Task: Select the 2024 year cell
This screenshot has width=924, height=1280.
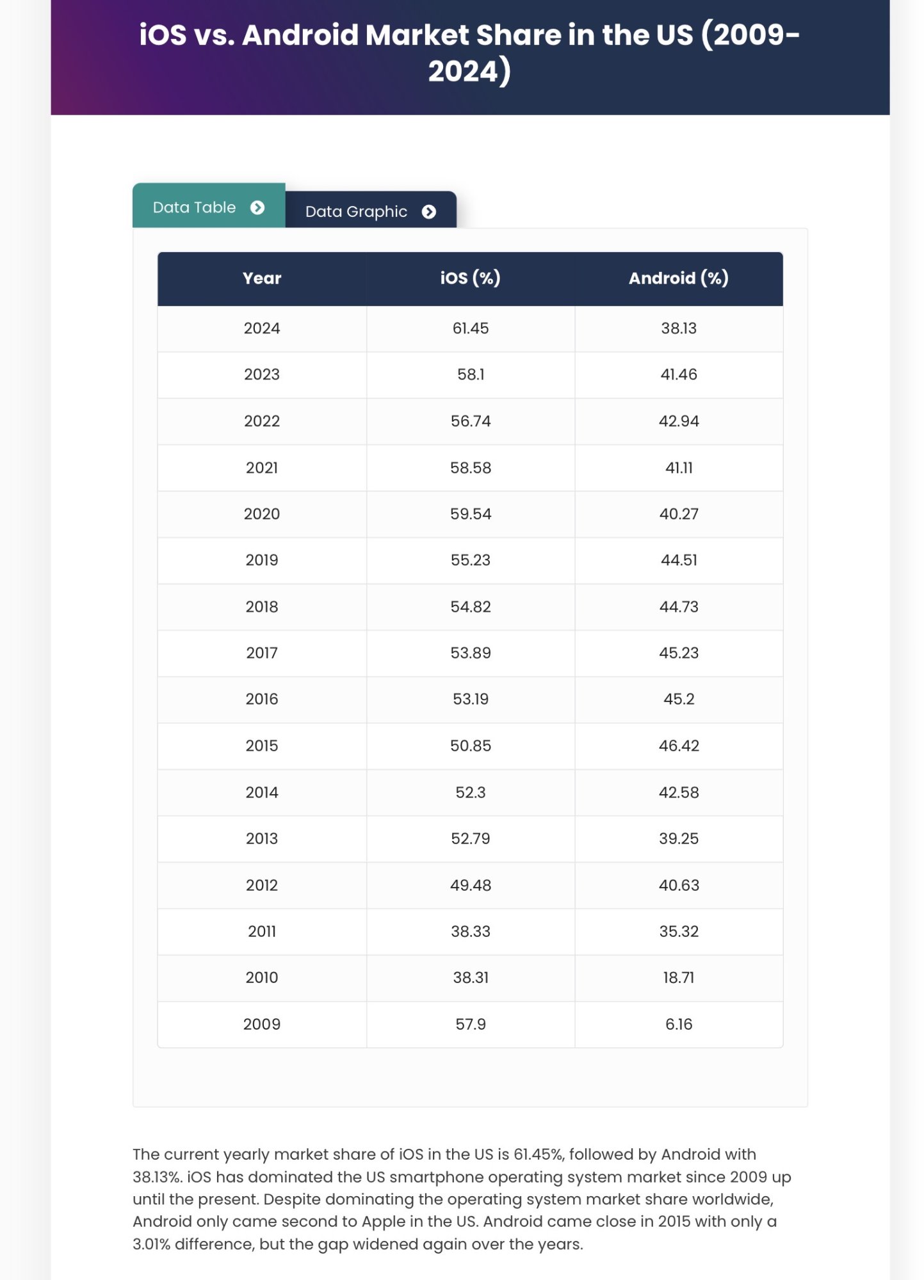Action: [x=262, y=328]
